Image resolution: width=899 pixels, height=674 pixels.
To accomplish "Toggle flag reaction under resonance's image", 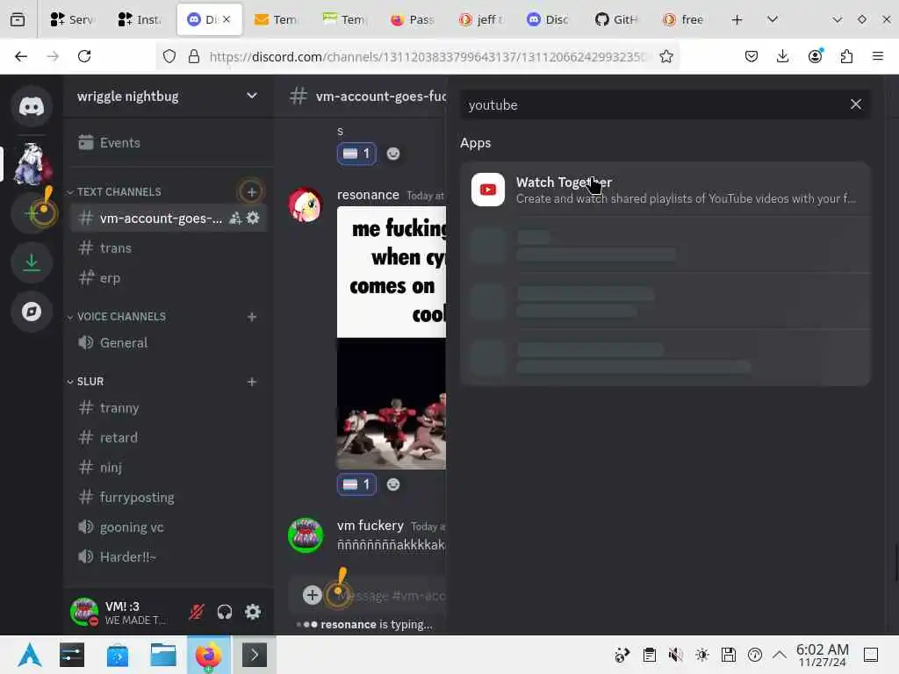I will (x=356, y=484).
